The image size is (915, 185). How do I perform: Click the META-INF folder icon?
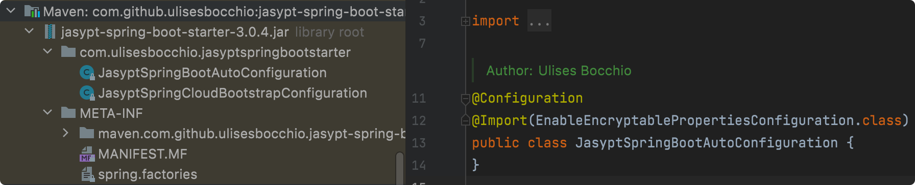pos(68,113)
